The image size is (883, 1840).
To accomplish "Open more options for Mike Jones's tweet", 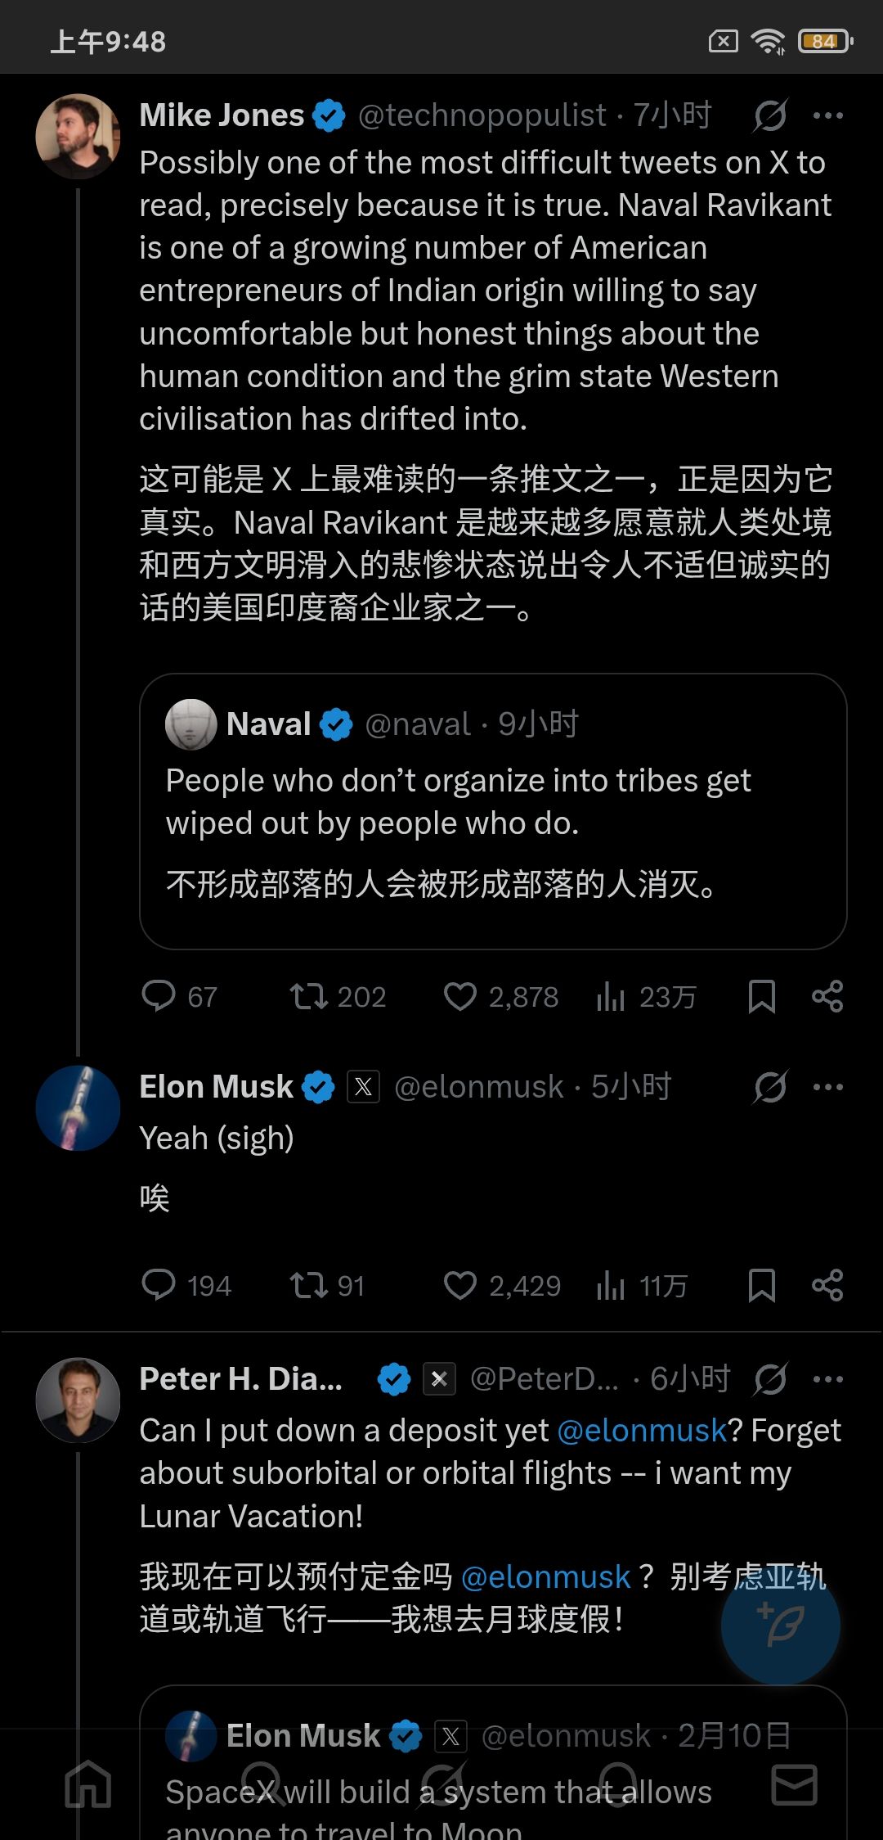I will 827,115.
